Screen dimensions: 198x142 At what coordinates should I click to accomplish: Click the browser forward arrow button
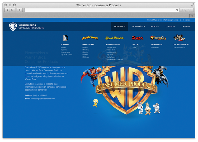(x=12, y=10)
